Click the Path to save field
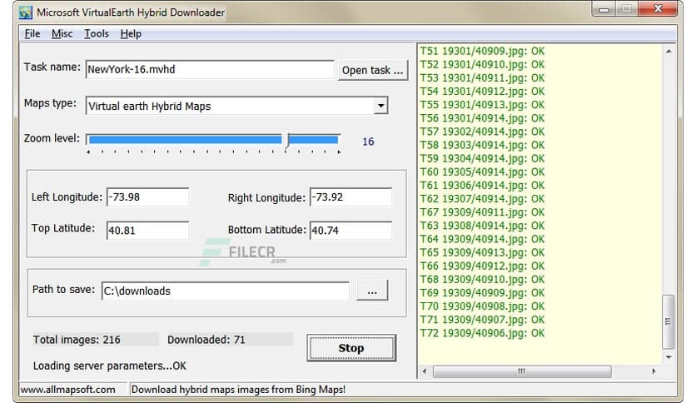The height and width of the screenshot is (403, 696). (x=226, y=291)
